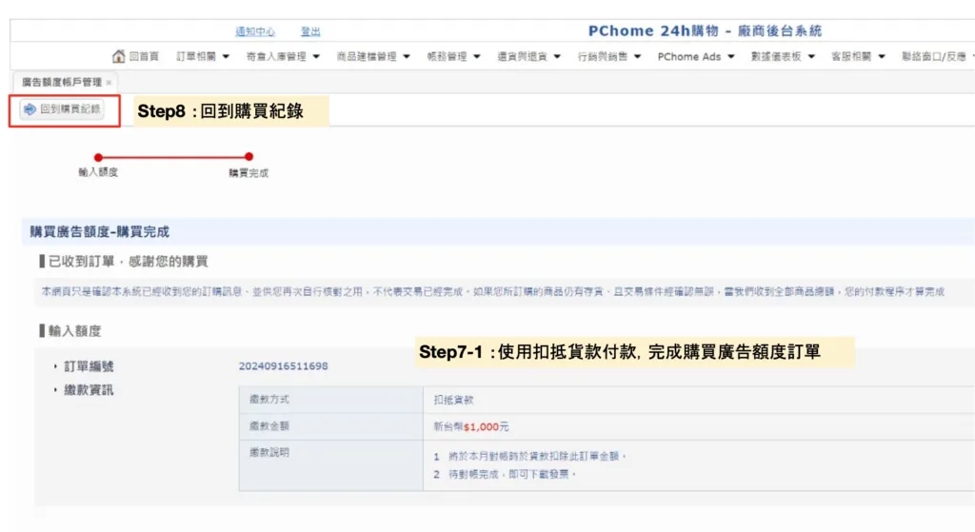Open the 商品建檔管理 dropdown
The image size is (975, 532).
372,56
